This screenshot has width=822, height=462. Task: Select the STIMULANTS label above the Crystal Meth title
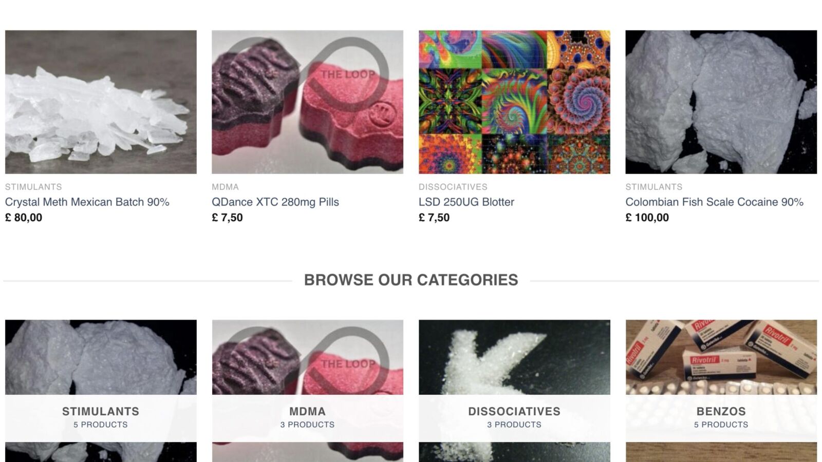coord(33,187)
